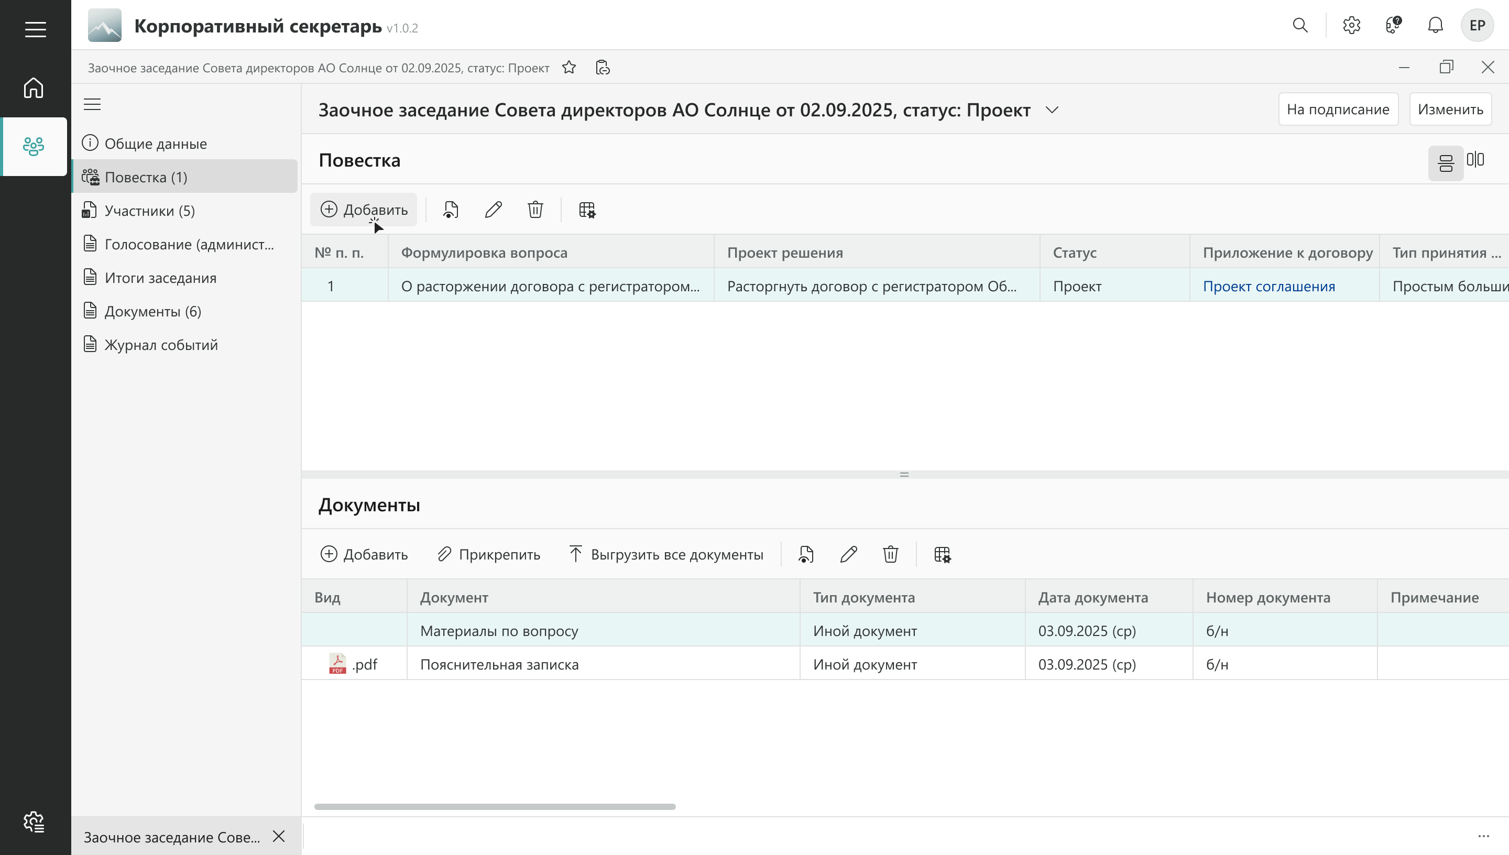
Task: Click the favorite star icon in breadcrumb
Action: point(568,68)
